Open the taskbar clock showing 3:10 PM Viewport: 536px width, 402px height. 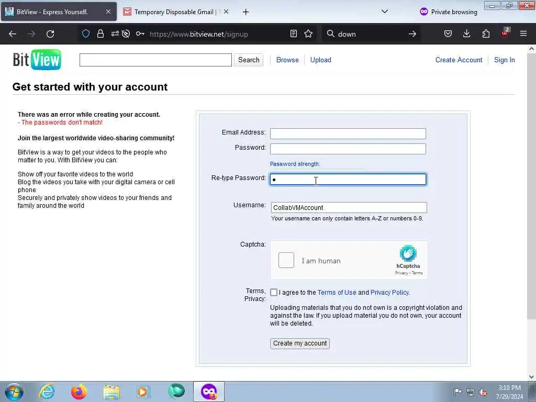click(509, 392)
